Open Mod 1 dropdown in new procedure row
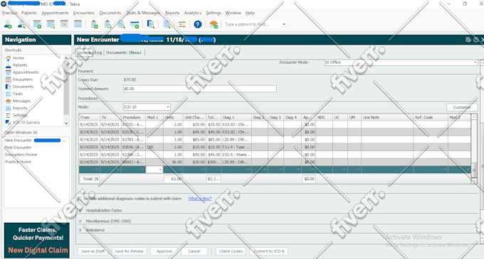Screen dimensions: 484x259 (x=160, y=170)
